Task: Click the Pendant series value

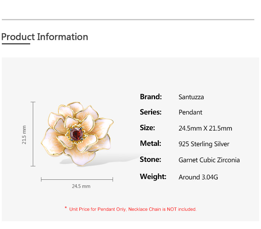Action: click(x=190, y=113)
